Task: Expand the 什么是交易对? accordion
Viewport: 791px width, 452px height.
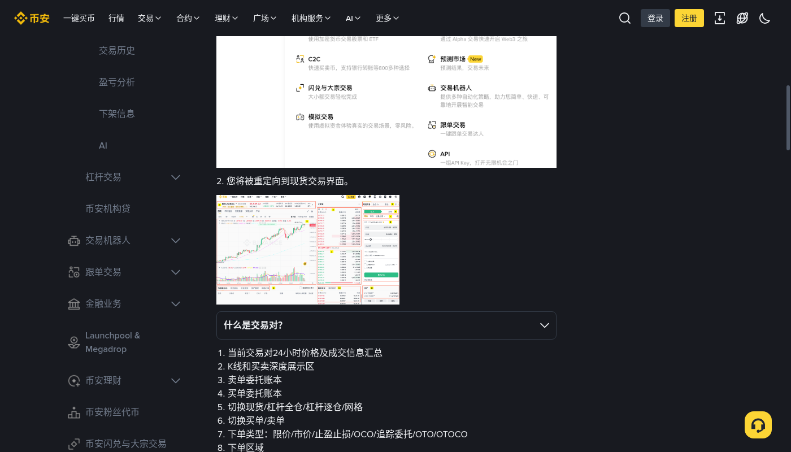Action: 386,325
